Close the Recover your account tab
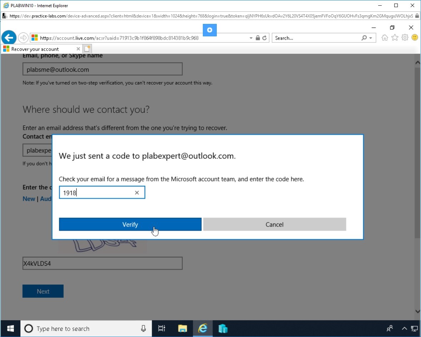The width and height of the screenshot is (421, 337). coord(78,49)
